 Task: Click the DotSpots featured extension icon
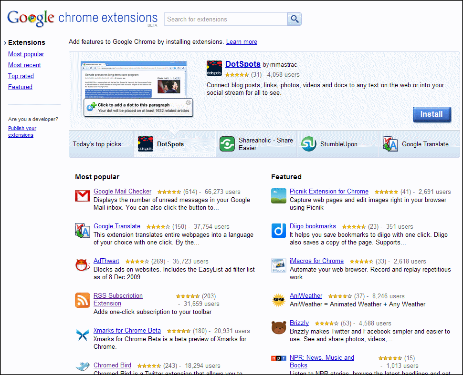click(214, 68)
